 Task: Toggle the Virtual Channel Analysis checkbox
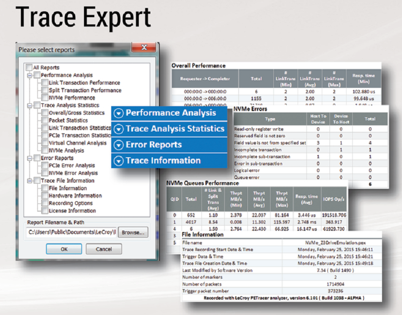click(45, 143)
